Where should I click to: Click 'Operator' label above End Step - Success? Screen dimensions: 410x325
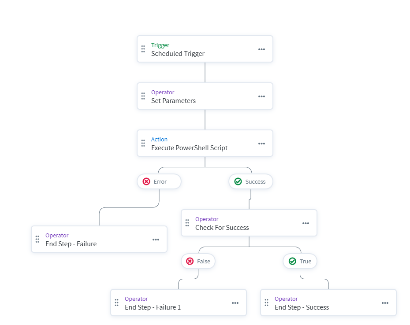[x=286, y=299]
